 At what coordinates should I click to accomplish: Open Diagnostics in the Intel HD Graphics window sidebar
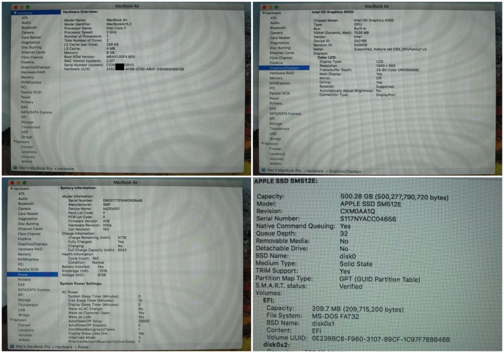(x=279, y=43)
